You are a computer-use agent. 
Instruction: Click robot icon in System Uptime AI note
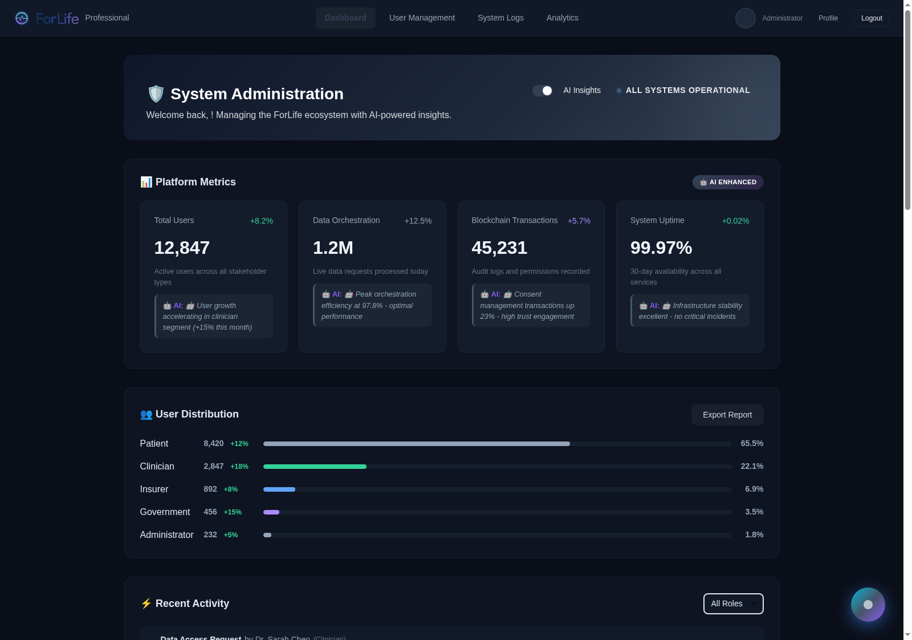click(643, 306)
